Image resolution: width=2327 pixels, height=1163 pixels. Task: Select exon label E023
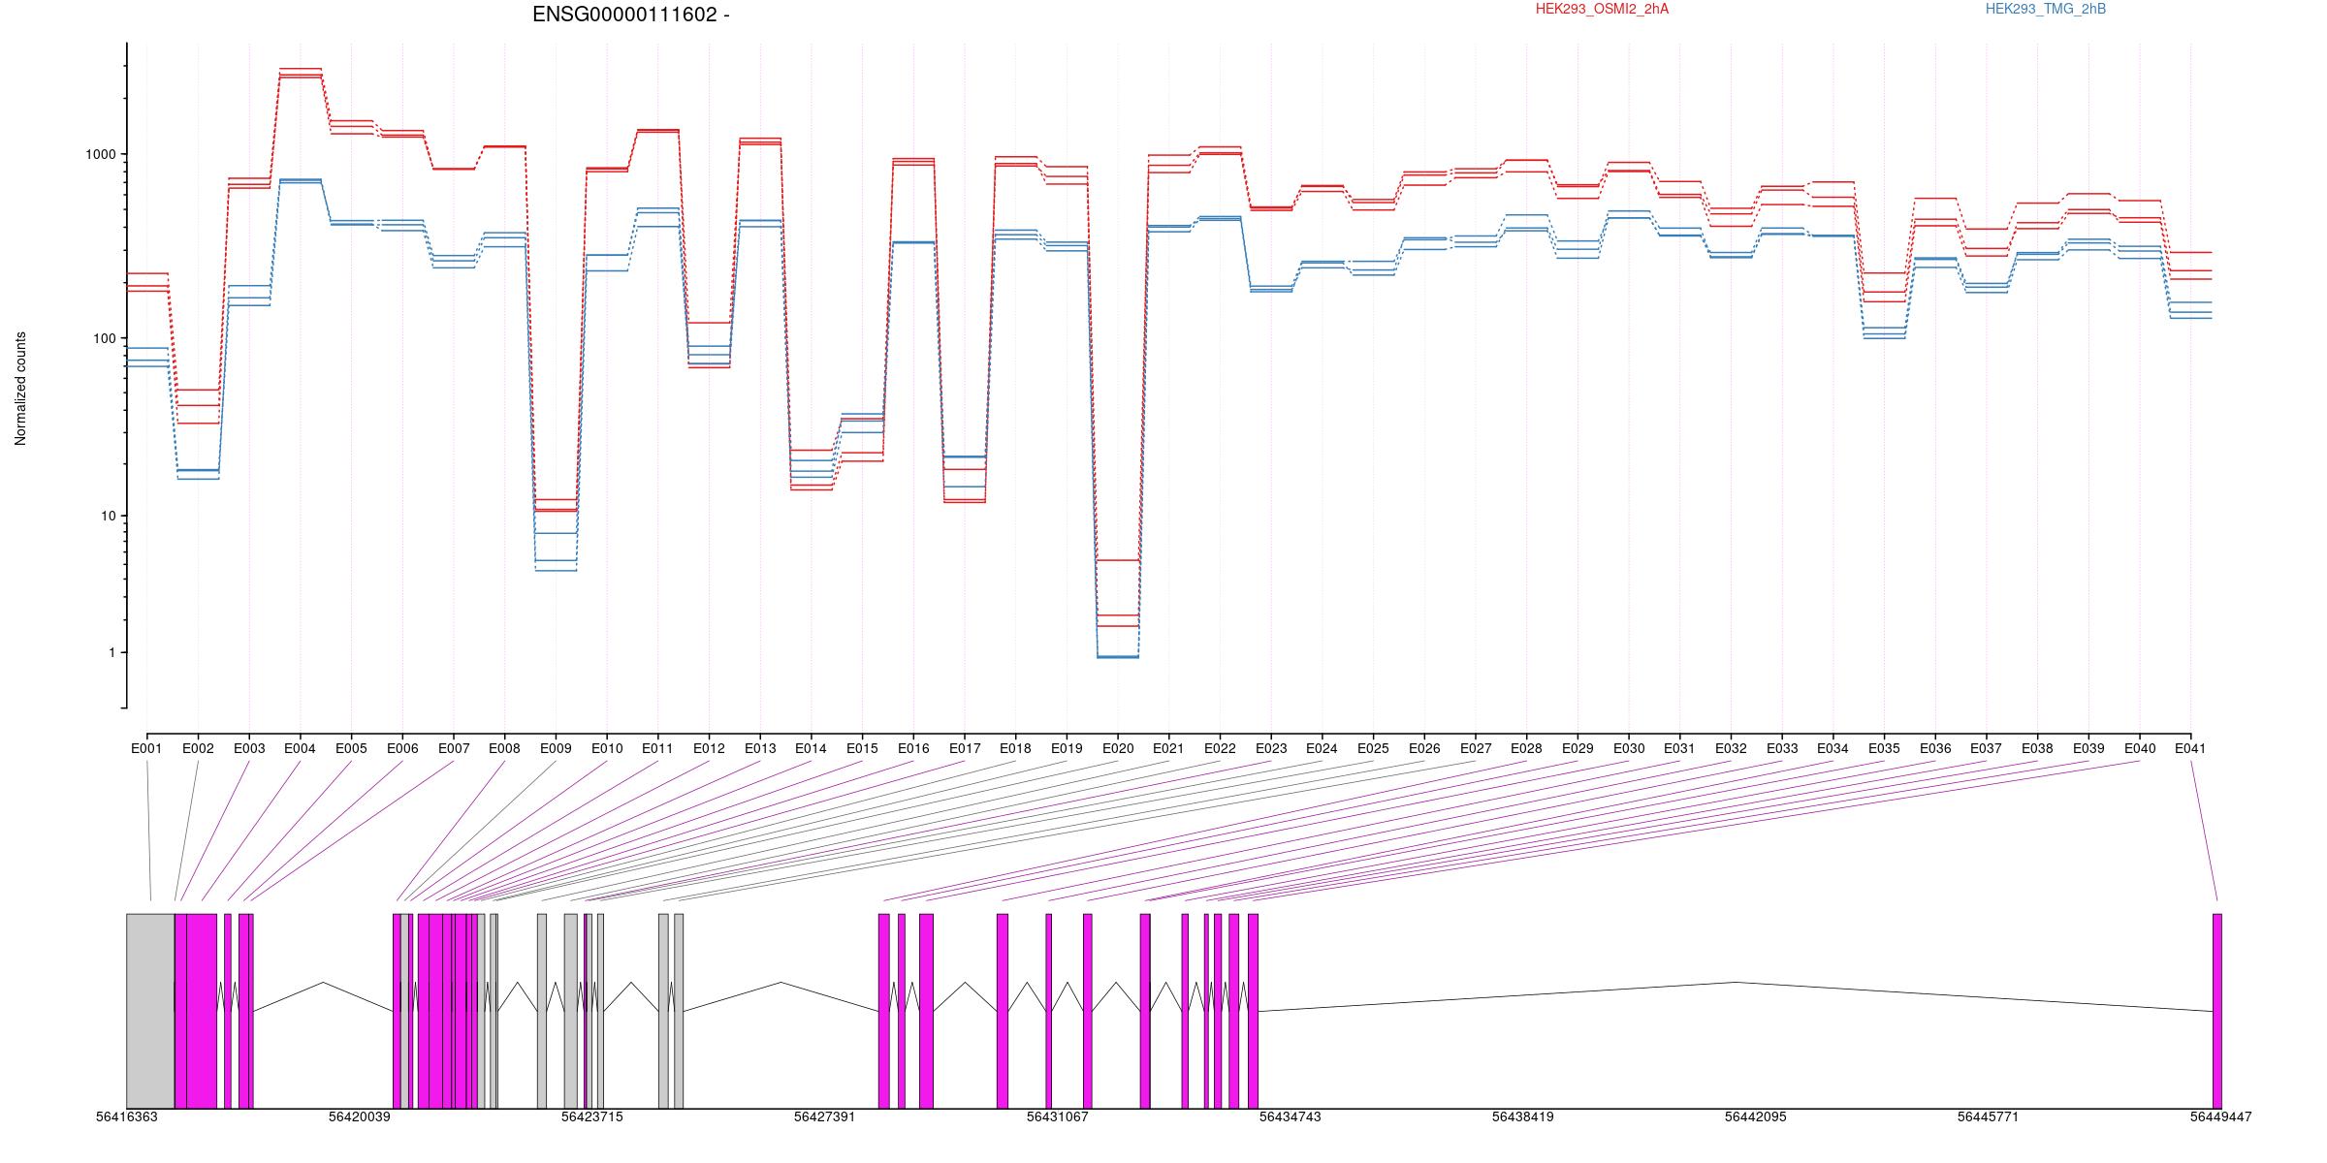(x=1271, y=748)
